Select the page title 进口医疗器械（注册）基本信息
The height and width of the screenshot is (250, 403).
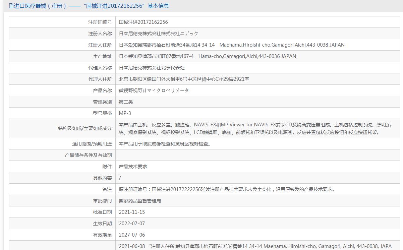[x=92, y=6]
